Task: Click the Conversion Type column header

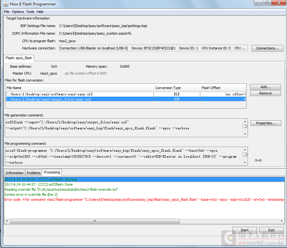Action: (x=177, y=88)
